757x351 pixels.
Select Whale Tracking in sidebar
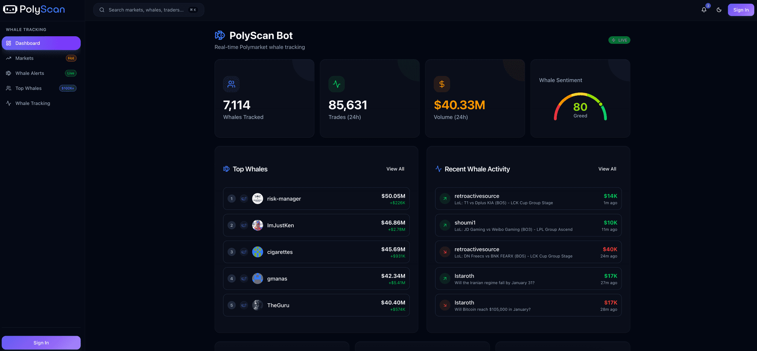click(33, 103)
